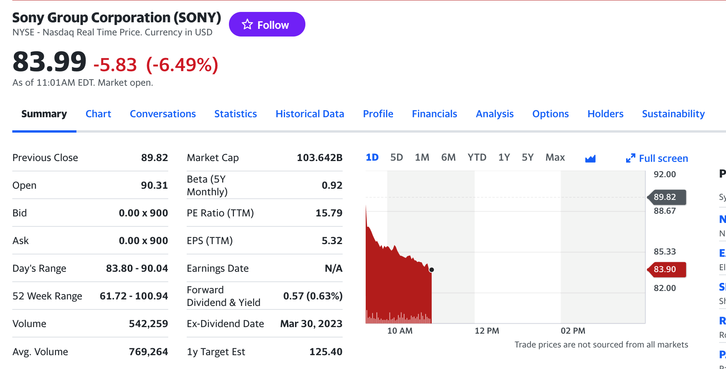Click Ex-Dividend Date Mar 30, 2023
726x369 pixels.
311,324
